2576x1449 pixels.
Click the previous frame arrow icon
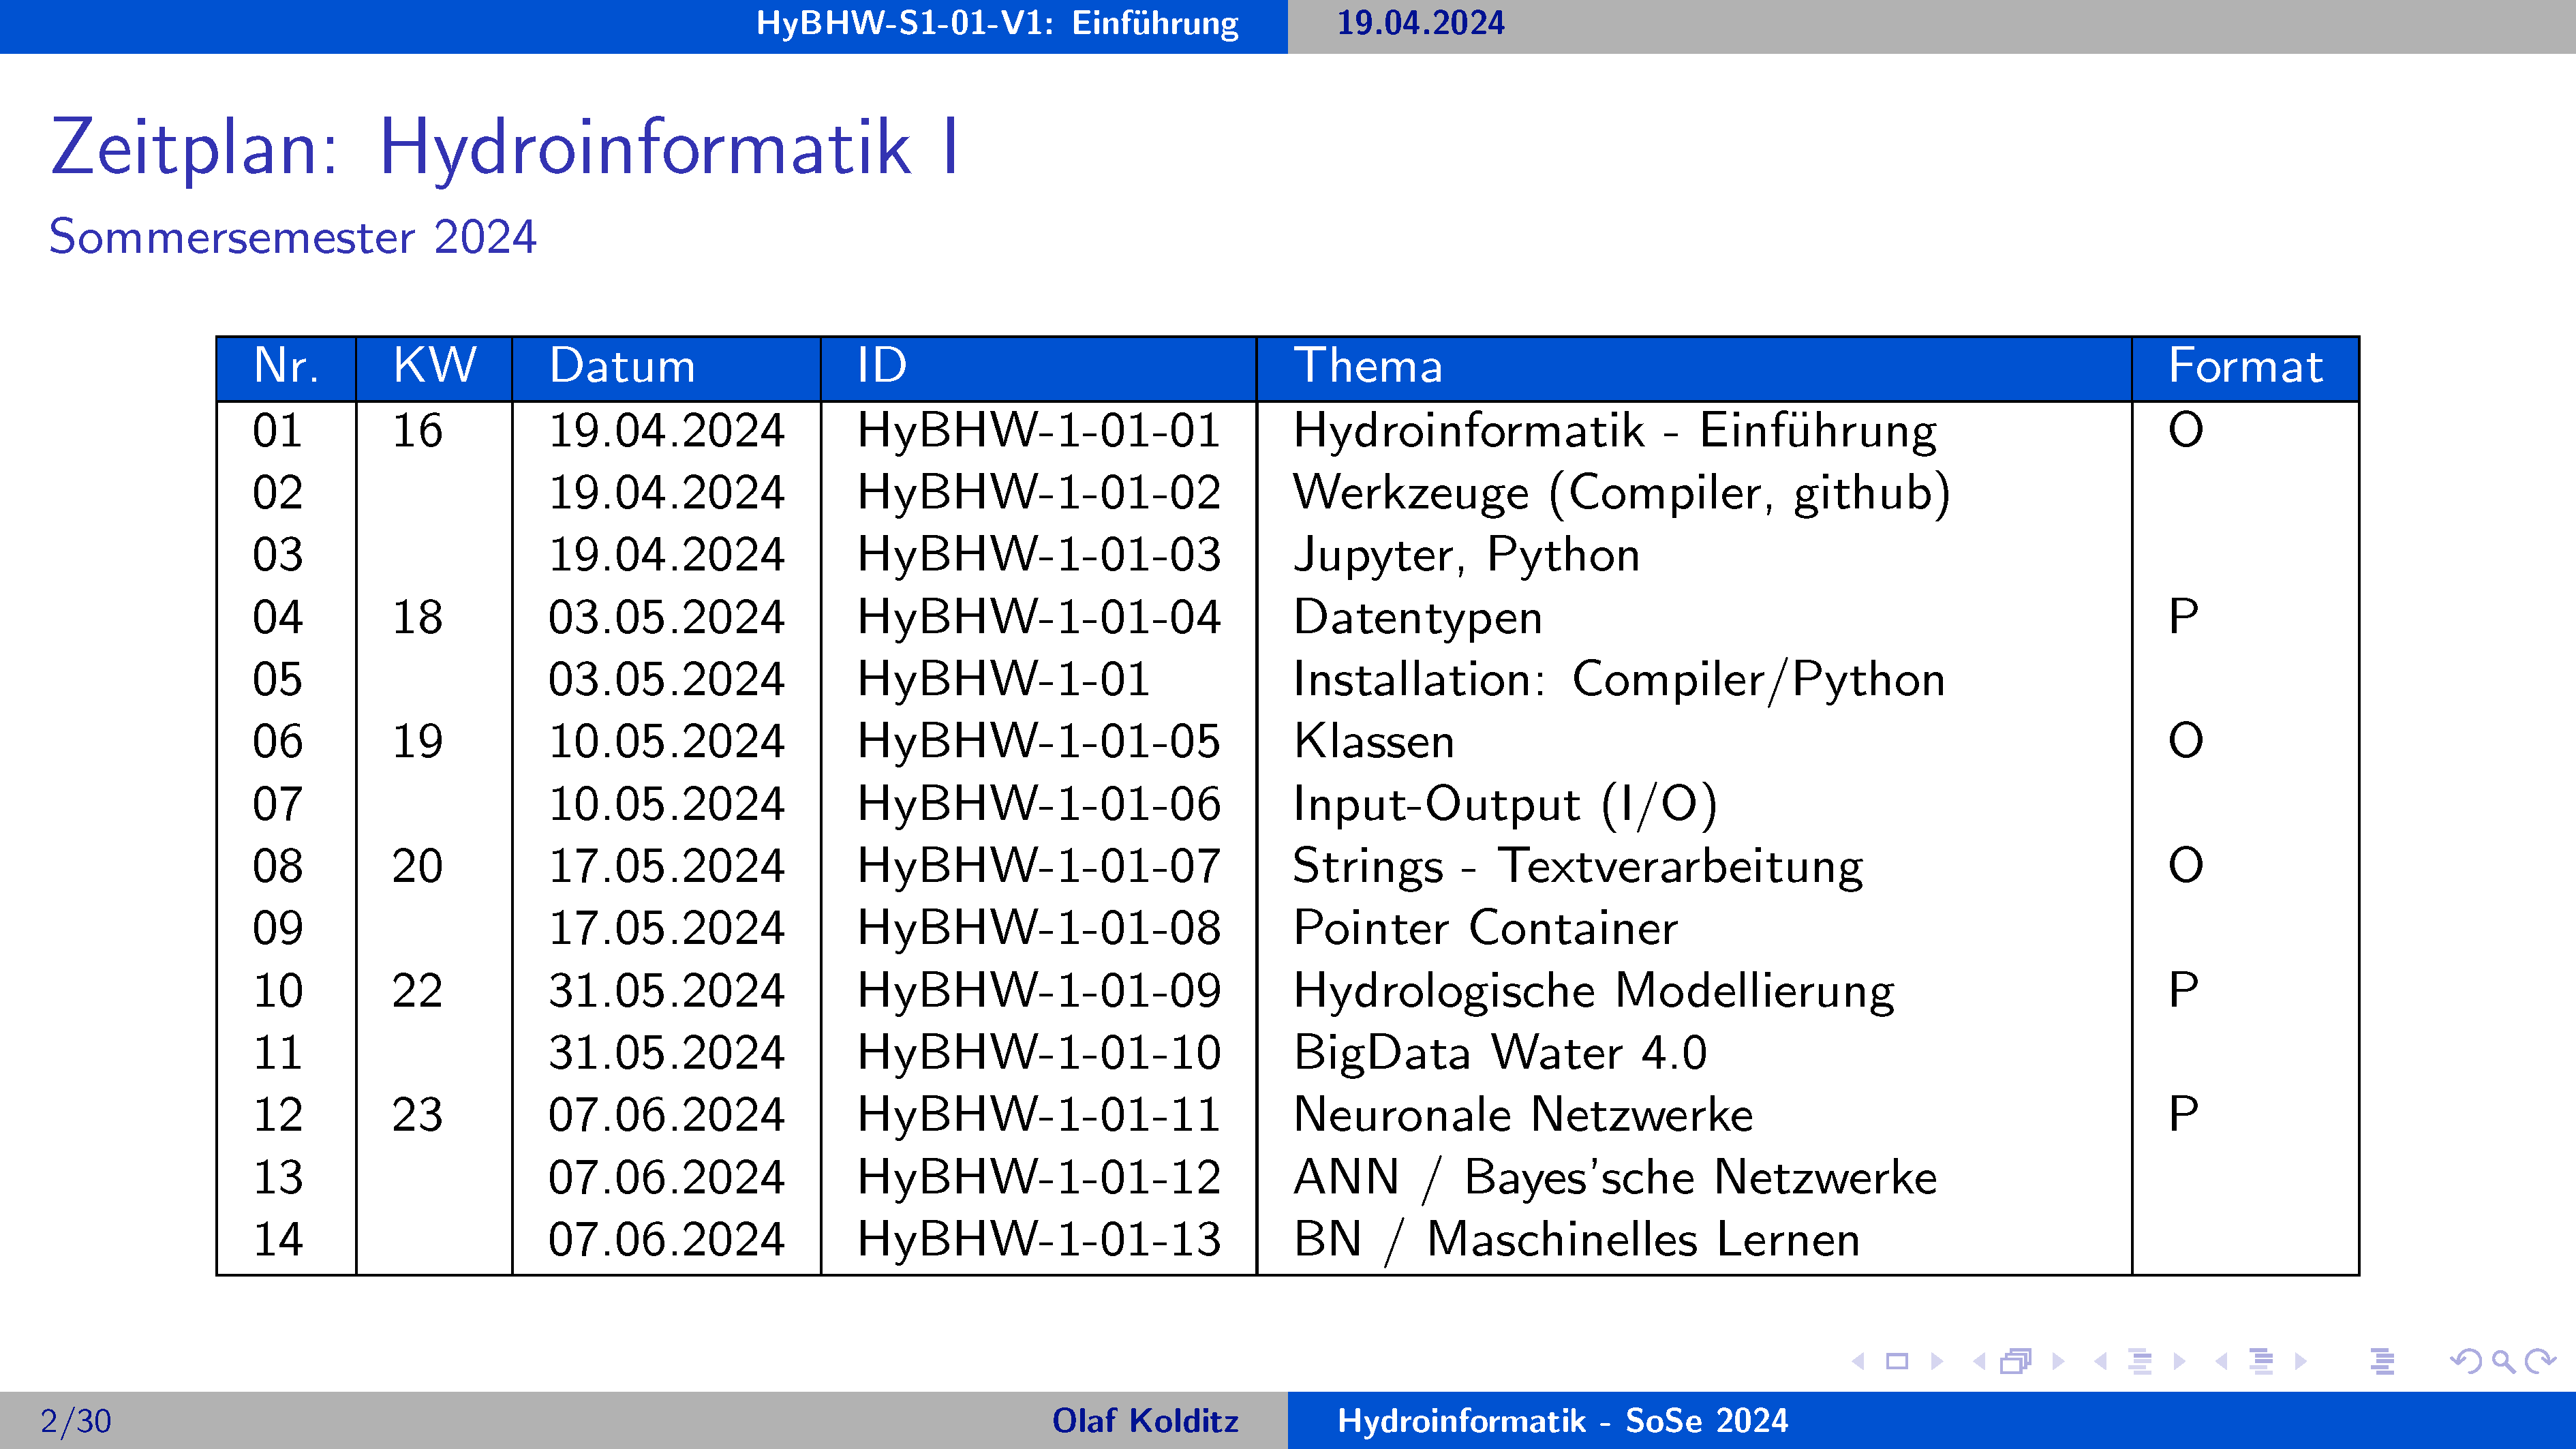pos(1979,1361)
